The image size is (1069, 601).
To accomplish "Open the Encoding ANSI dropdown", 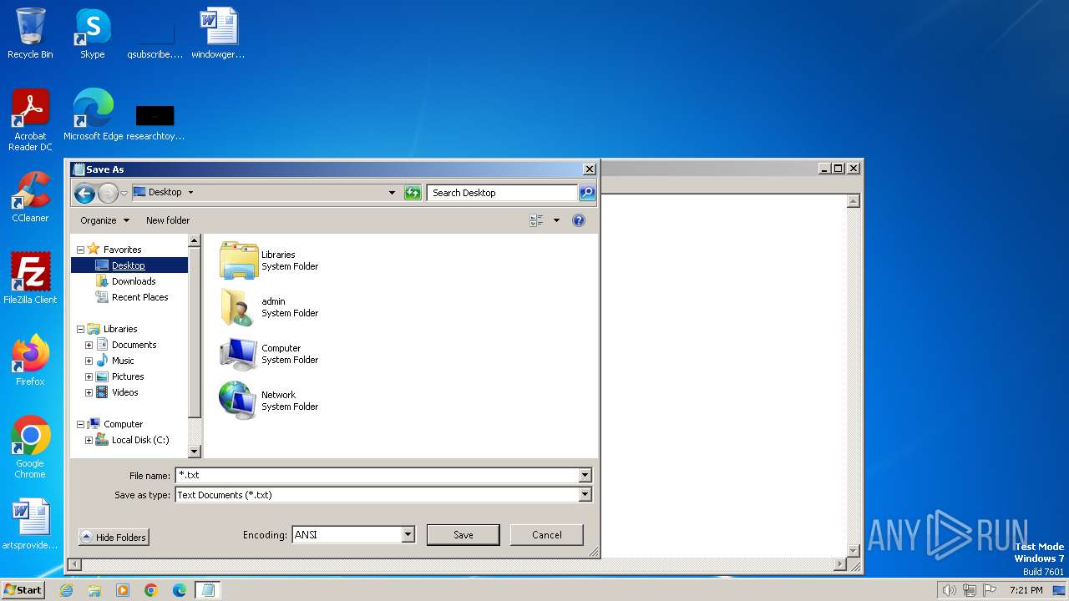I will [408, 535].
